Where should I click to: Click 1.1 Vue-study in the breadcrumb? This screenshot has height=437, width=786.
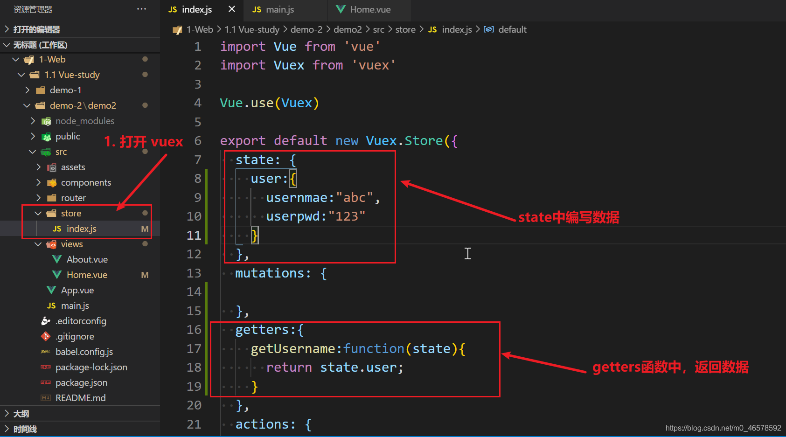click(x=252, y=29)
